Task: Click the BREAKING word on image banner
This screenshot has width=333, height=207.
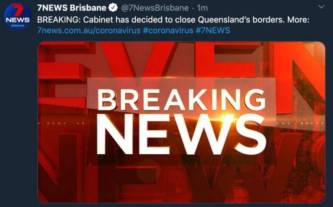Action: pos(182,99)
